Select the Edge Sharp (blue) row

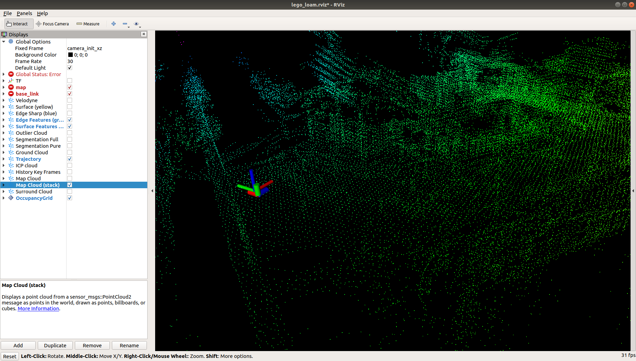(x=74, y=113)
